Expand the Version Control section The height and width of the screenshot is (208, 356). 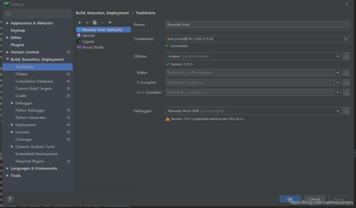8,52
